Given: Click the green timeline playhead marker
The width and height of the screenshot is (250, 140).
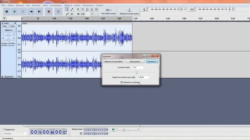Looking at the screenshot, I should 4,18.
